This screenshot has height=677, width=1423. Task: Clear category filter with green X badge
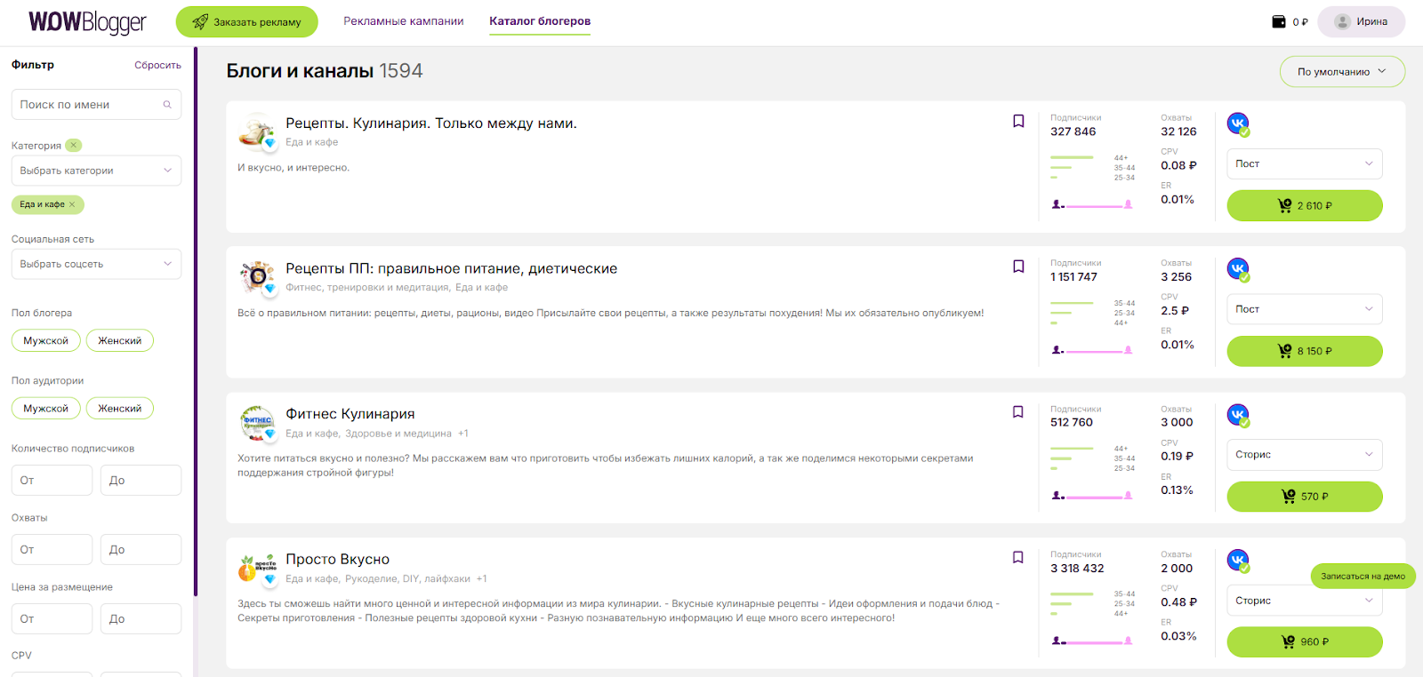74,146
